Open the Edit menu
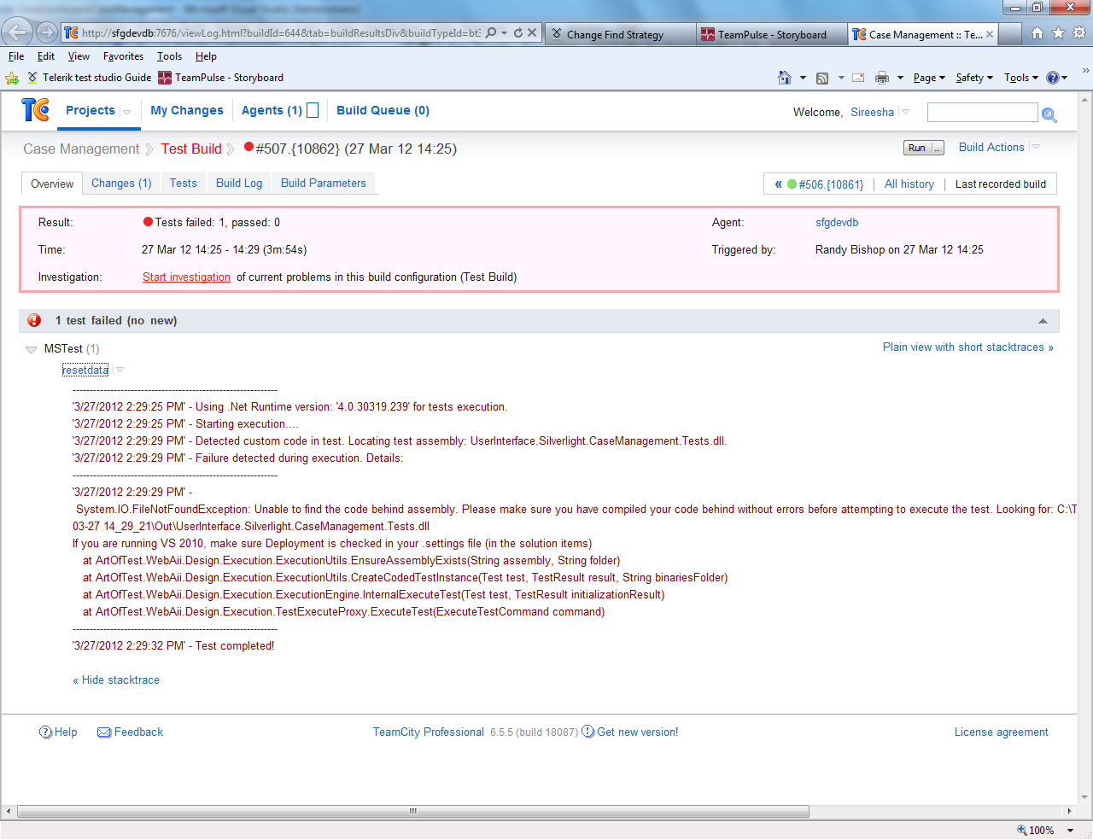The image size is (1093, 840). 46,56
